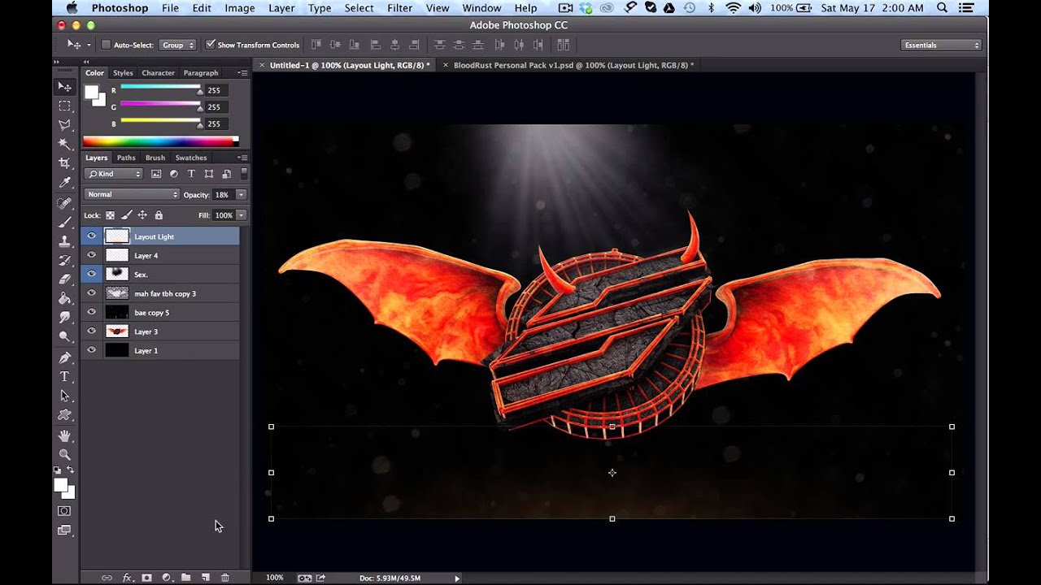Select the Paint Bucket tool
Screen dimensions: 1041x585
click(x=65, y=298)
